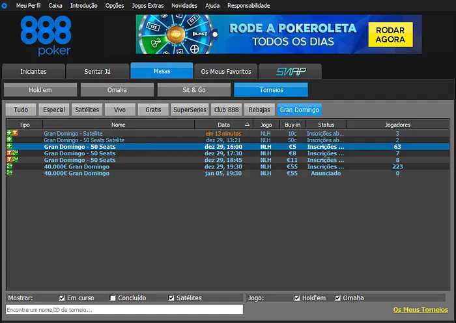This screenshot has height=323, width=456.
Task: Open the Opções menu
Action: tap(115, 5)
